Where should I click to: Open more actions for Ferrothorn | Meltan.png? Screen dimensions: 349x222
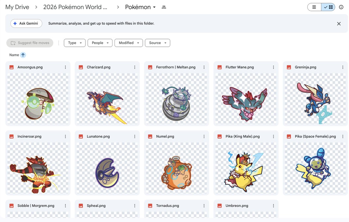tap(204, 67)
